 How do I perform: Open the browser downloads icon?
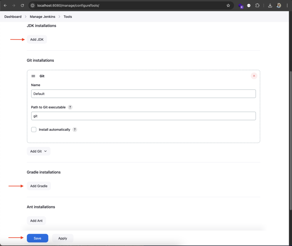(270, 6)
